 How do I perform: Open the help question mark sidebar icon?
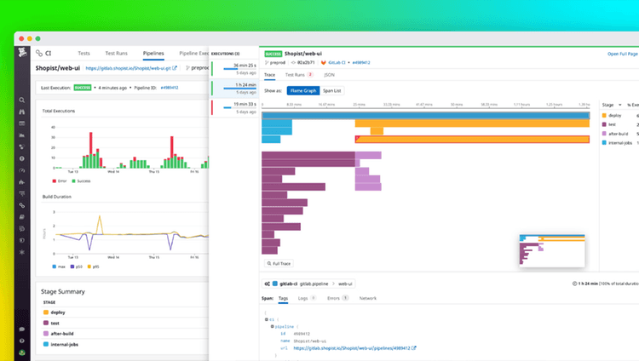coord(22,341)
